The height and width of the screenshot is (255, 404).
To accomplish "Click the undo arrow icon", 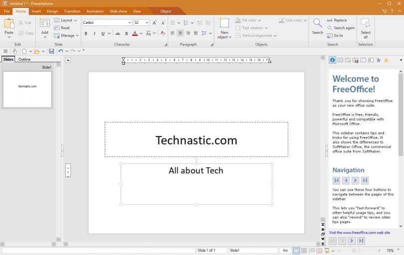I will [60, 51].
